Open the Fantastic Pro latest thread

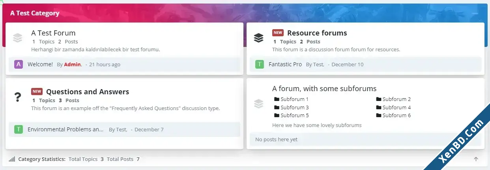285,64
